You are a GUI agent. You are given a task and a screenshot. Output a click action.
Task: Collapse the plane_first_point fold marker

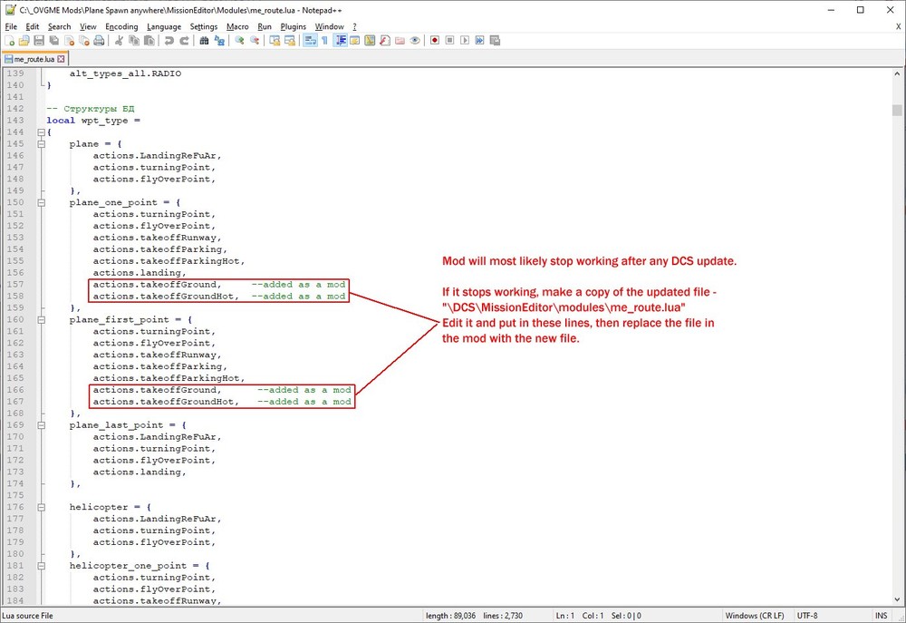point(40,319)
